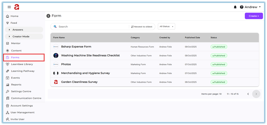Image resolution: width=267 pixels, height=125 pixels.
Task: Open Learnbee Library in the sidebar
Action: [22, 64]
